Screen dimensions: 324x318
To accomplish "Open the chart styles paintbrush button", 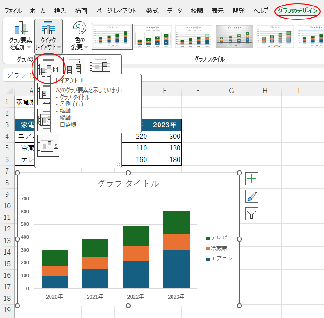I will coord(252,196).
